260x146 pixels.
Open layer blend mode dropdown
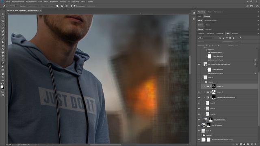[210, 42]
